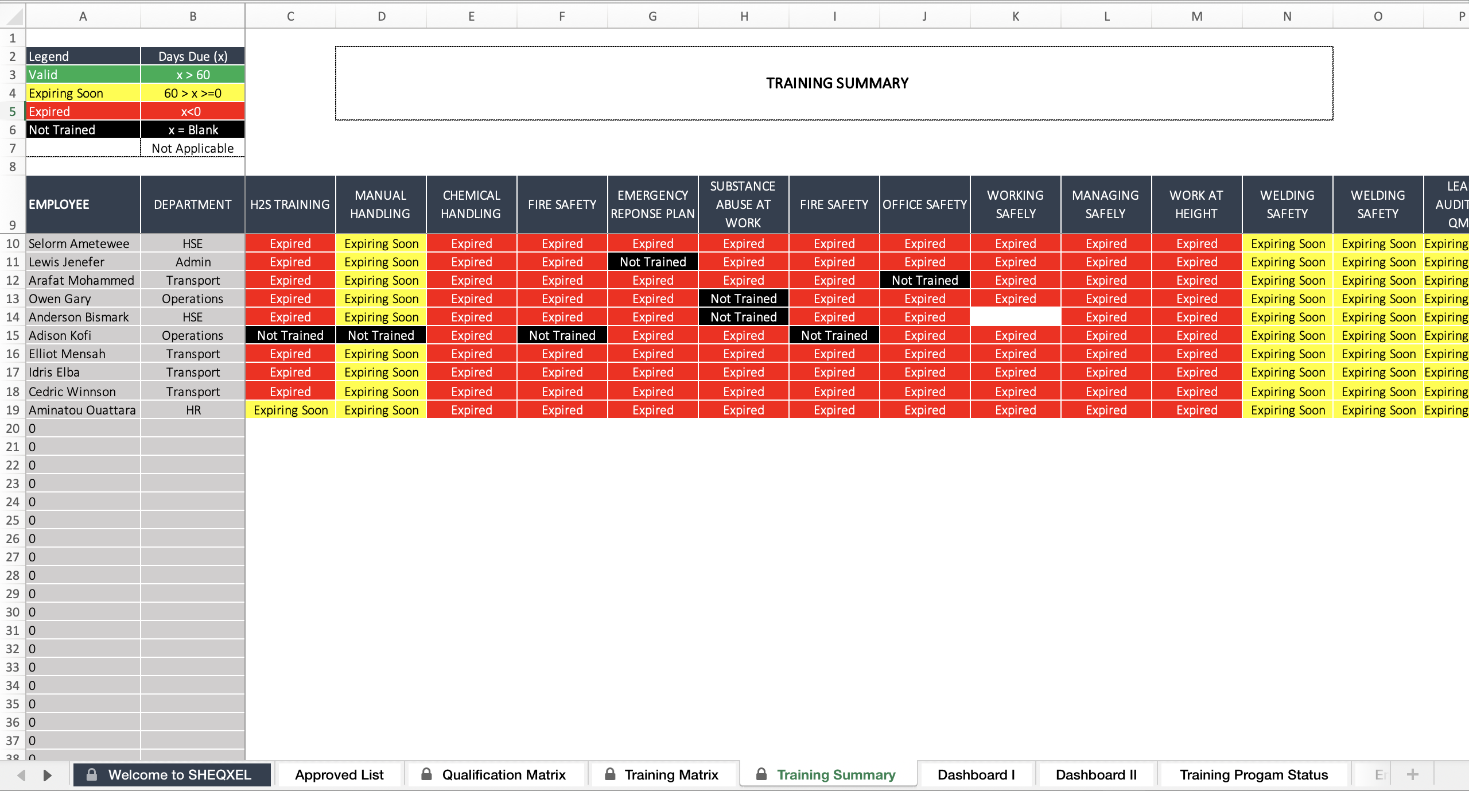This screenshot has width=1469, height=791.
Task: Select employee Cedric Winnson cell
Action: (x=83, y=391)
